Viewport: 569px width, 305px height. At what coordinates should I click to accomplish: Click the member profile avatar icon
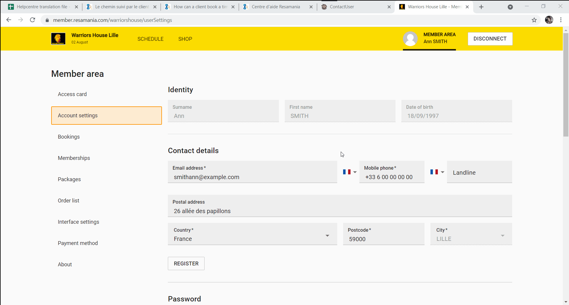410,39
